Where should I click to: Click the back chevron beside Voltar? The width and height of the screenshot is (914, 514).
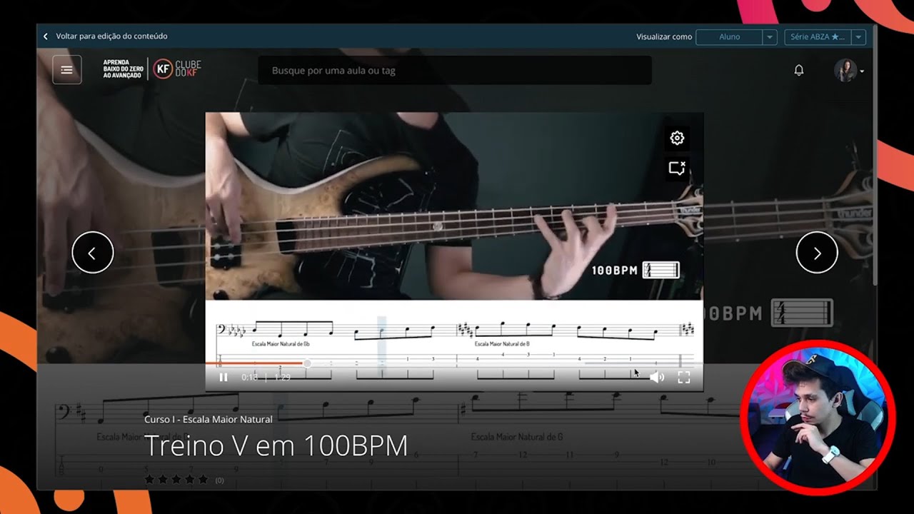point(46,36)
